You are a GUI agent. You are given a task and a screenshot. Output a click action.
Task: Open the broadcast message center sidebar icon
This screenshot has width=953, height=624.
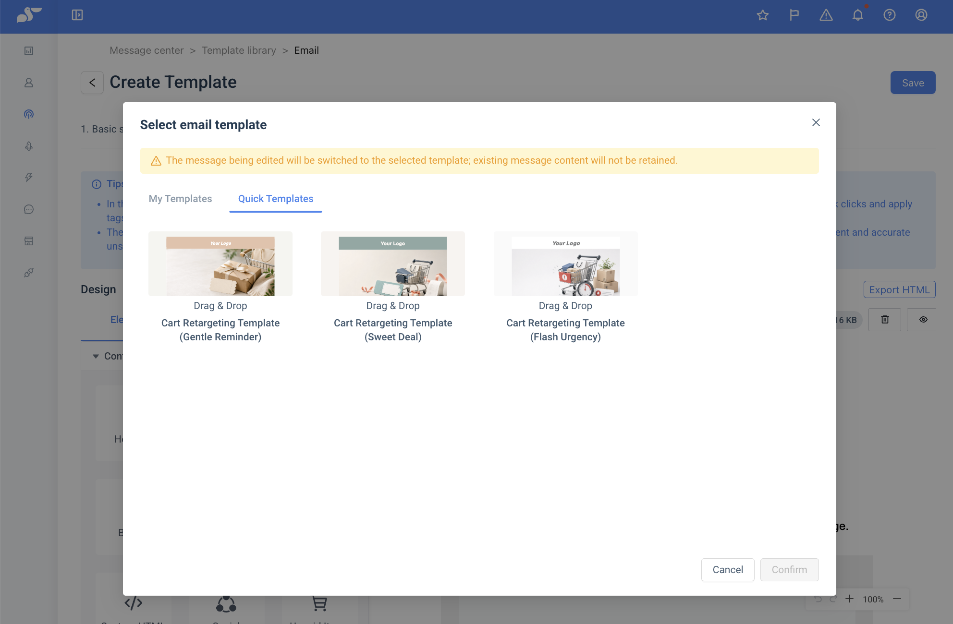29,114
